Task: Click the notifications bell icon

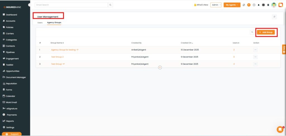Action: 258,5
